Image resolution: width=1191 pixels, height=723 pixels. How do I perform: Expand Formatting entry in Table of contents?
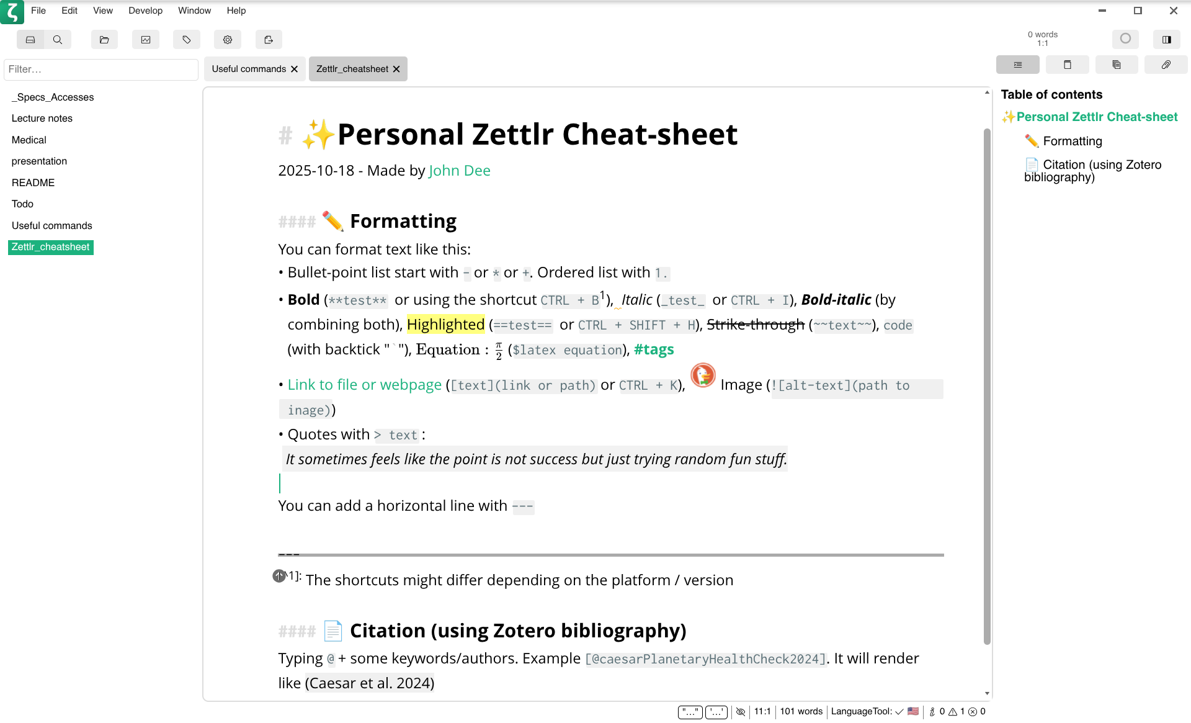1072,141
